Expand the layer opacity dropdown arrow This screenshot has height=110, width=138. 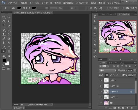coord(135,71)
